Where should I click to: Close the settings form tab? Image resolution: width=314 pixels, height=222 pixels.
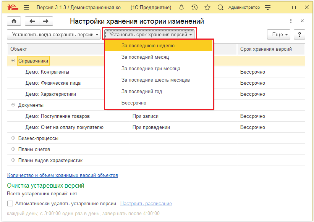[303, 21]
